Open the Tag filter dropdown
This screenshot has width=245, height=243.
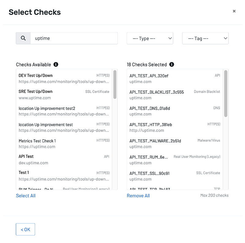coord(205,38)
